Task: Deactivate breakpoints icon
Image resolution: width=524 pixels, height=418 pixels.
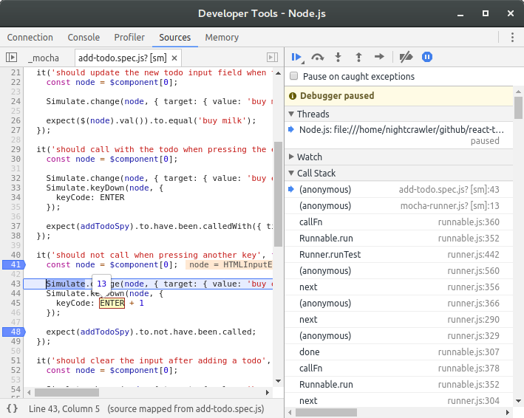Action: point(406,58)
